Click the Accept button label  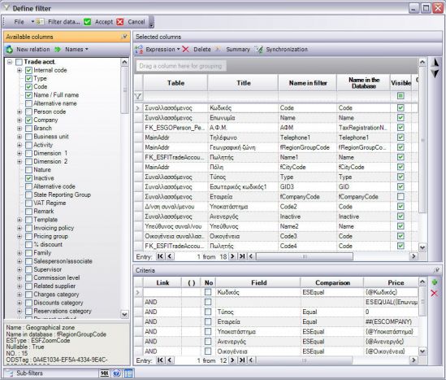(104, 22)
